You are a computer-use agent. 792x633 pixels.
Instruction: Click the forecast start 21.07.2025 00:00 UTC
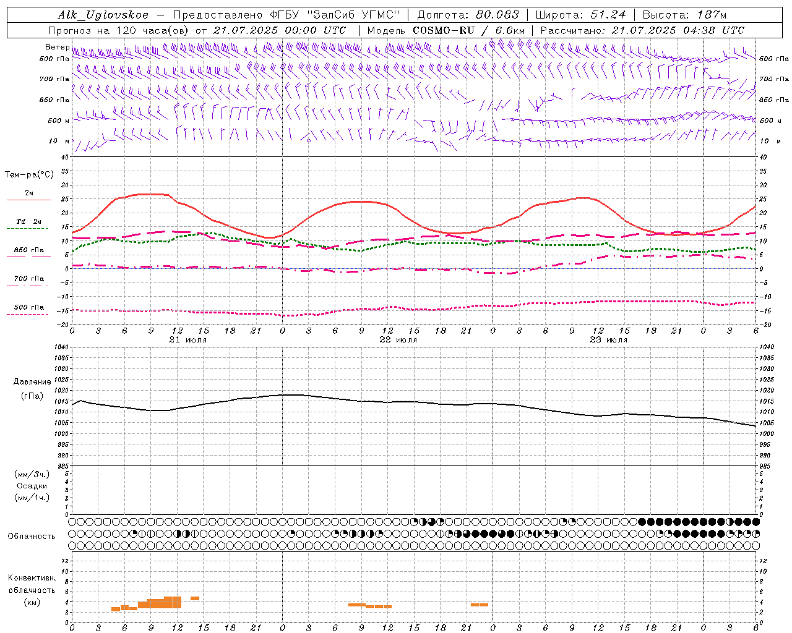pyautogui.click(x=280, y=30)
